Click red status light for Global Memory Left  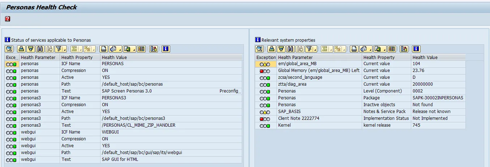(261, 71)
